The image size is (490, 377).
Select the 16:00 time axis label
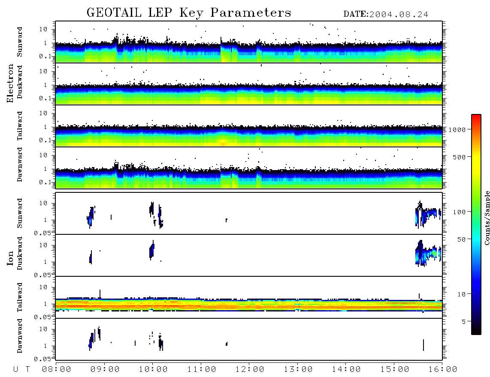pos(443,369)
